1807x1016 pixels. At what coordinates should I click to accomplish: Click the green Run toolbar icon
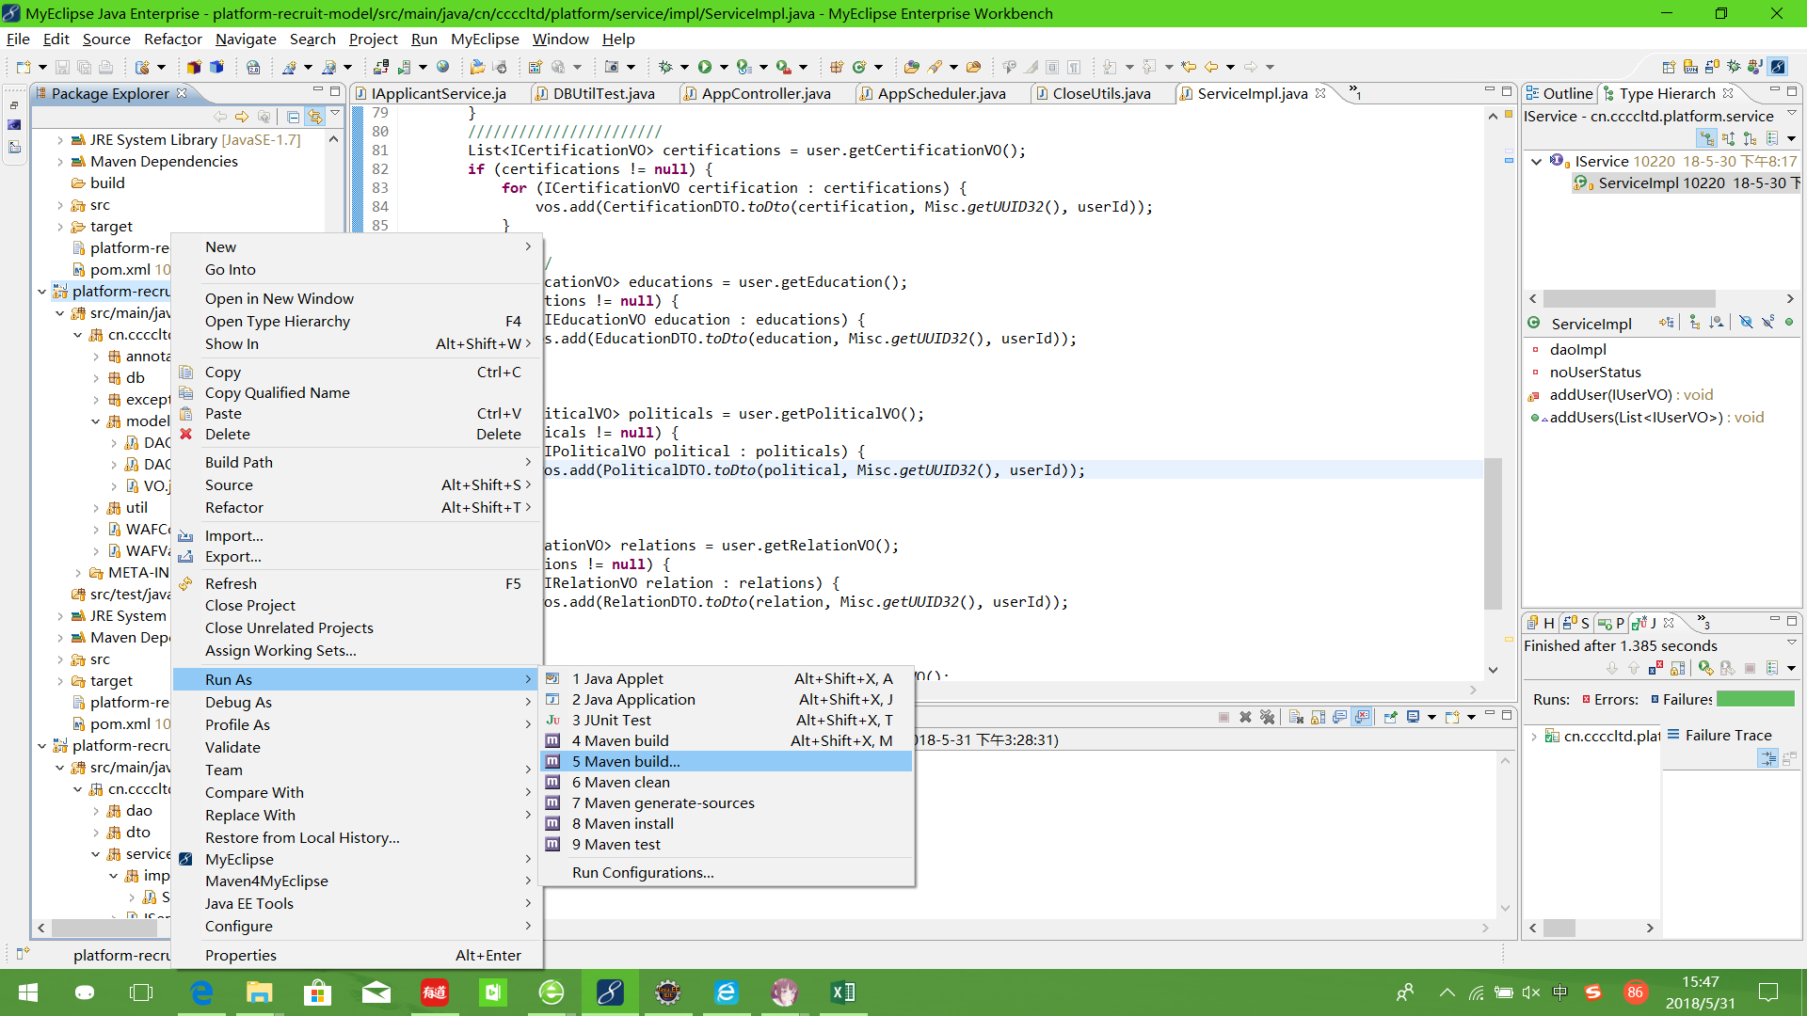click(x=704, y=67)
